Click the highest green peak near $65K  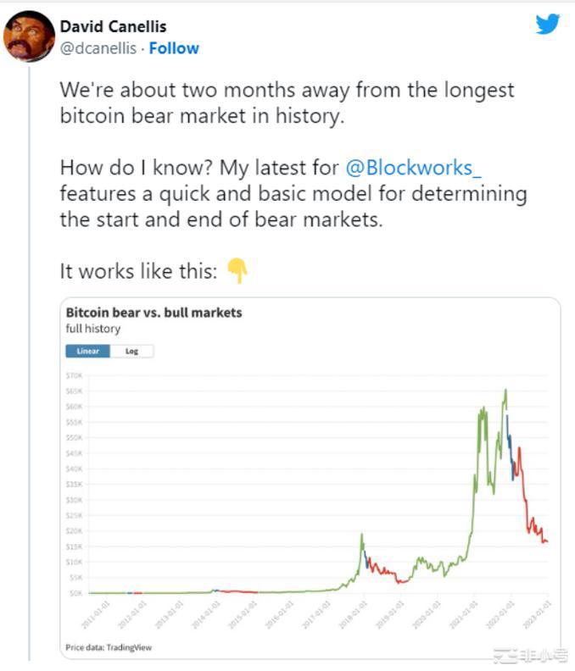click(505, 391)
